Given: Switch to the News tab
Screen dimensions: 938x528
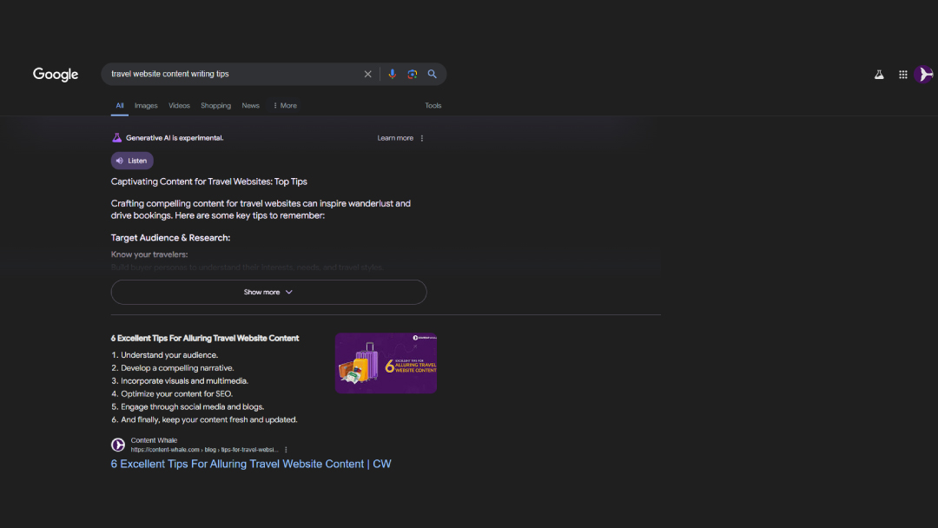Looking at the screenshot, I should coord(251,105).
